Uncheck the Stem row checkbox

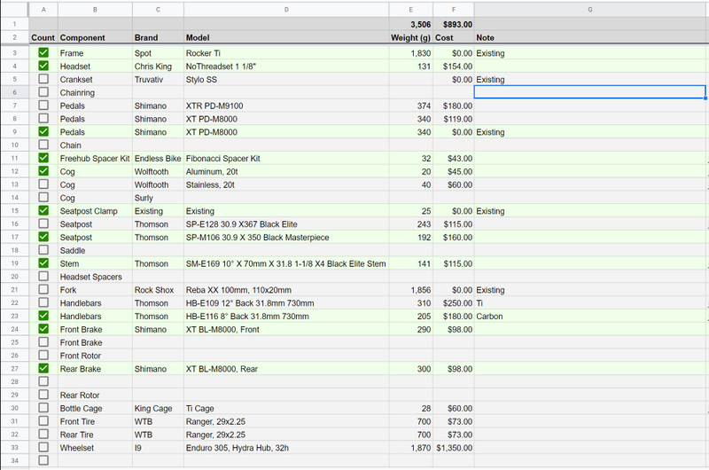coord(43,262)
